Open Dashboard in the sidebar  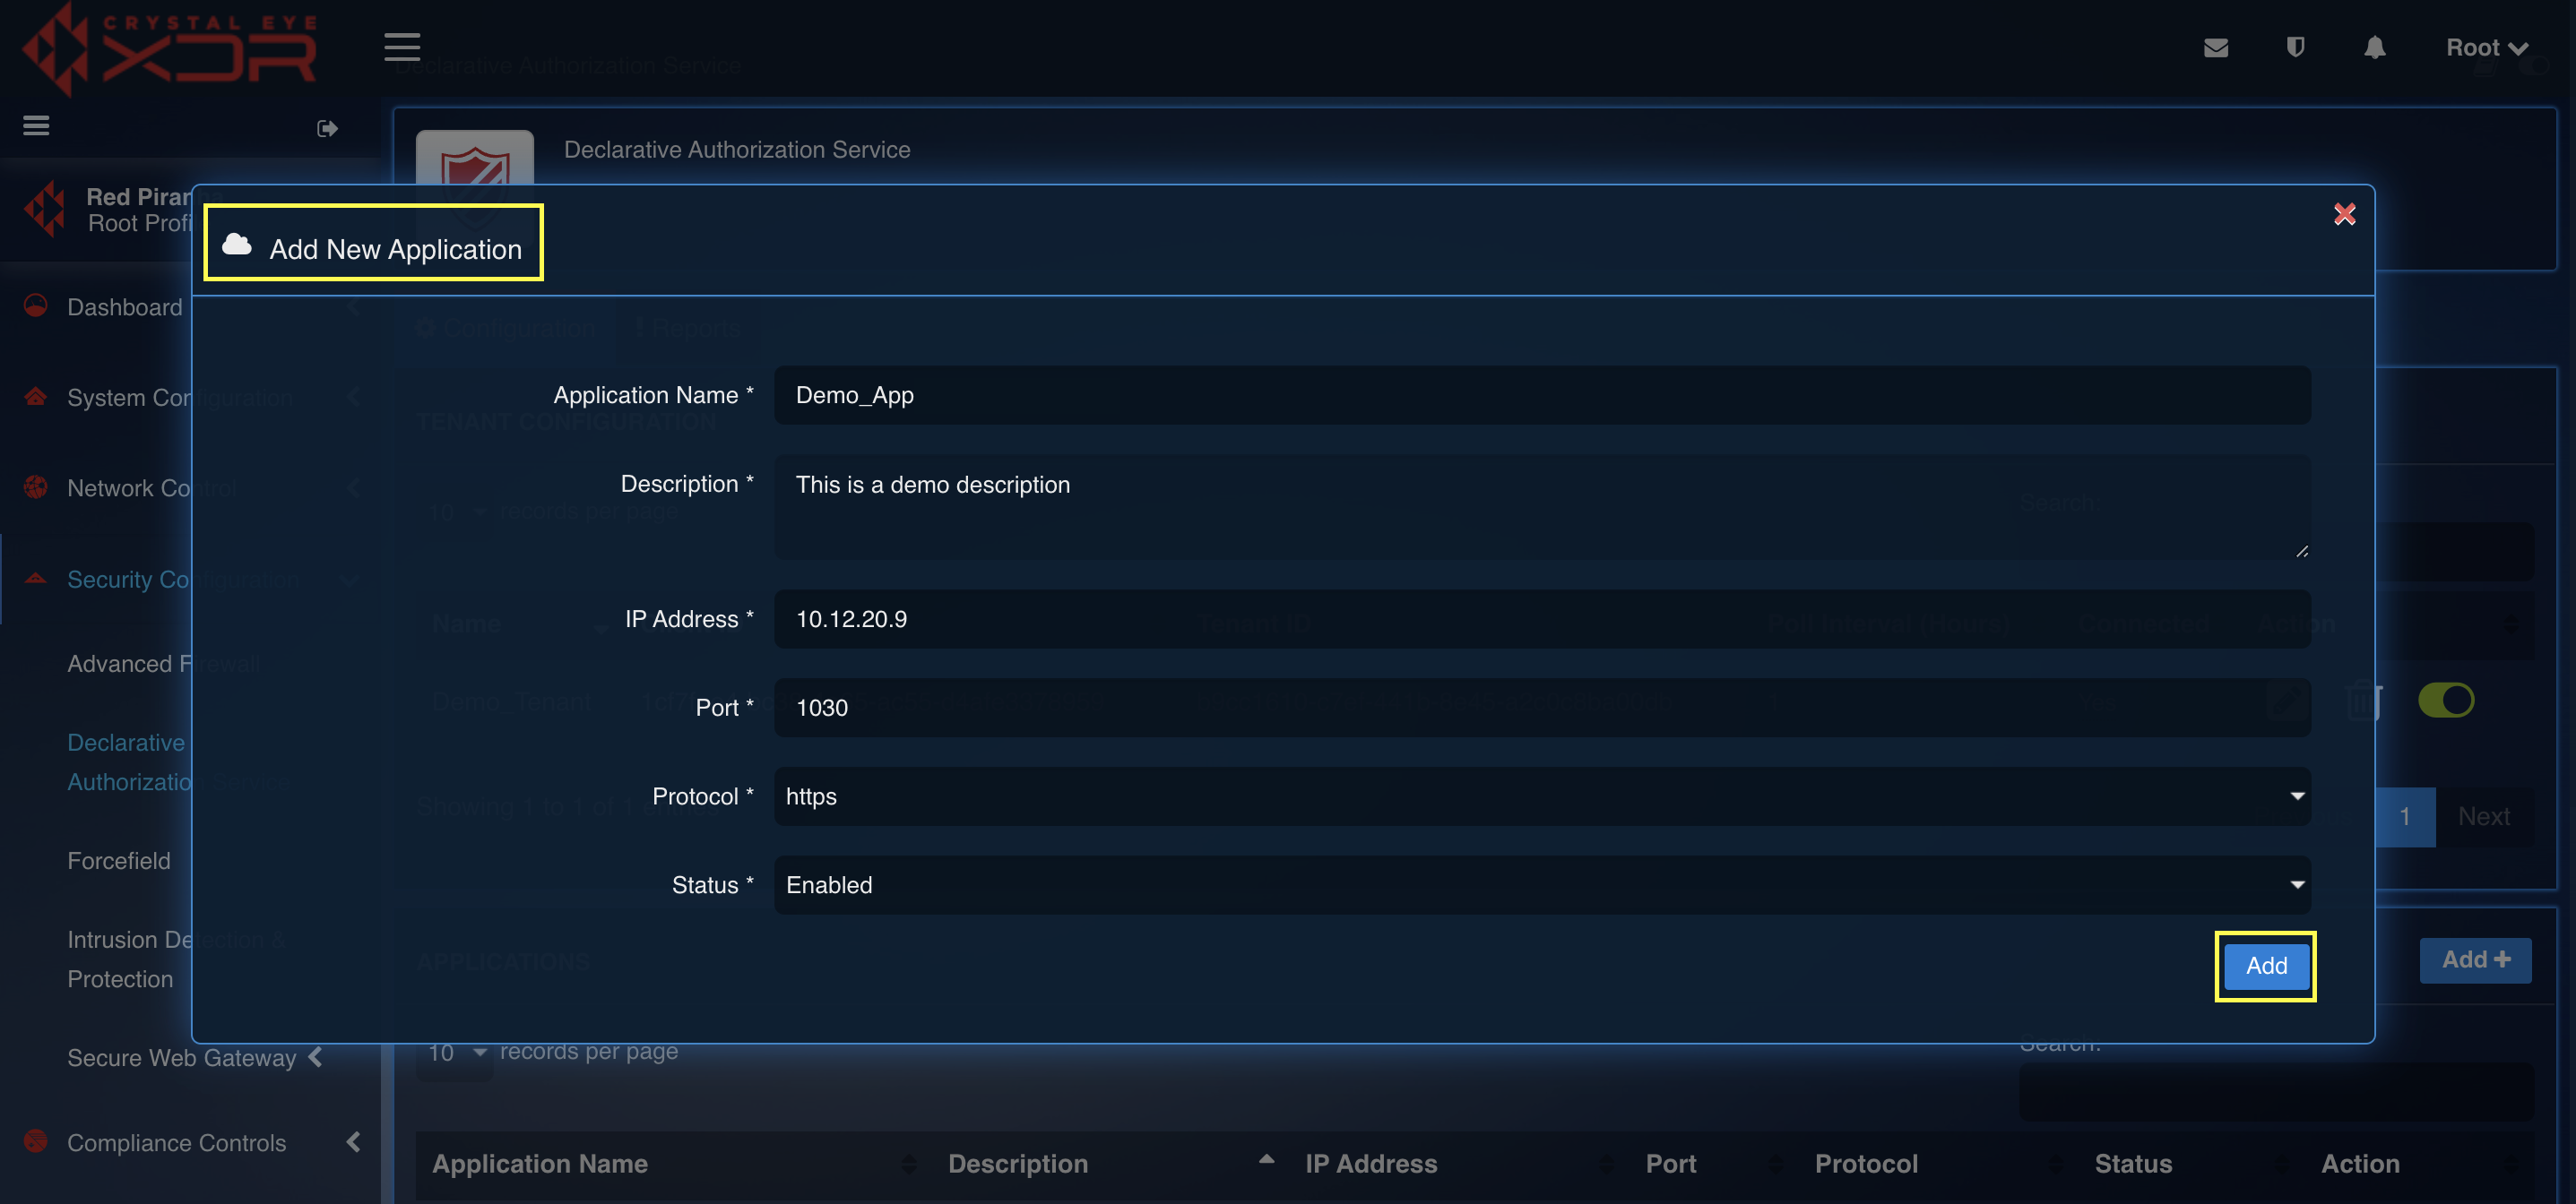[x=124, y=306]
